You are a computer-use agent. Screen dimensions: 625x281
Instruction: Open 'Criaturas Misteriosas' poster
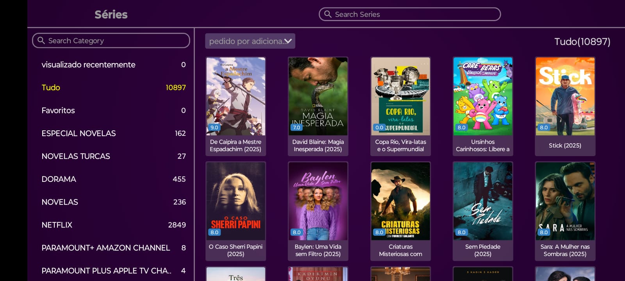pyautogui.click(x=400, y=201)
